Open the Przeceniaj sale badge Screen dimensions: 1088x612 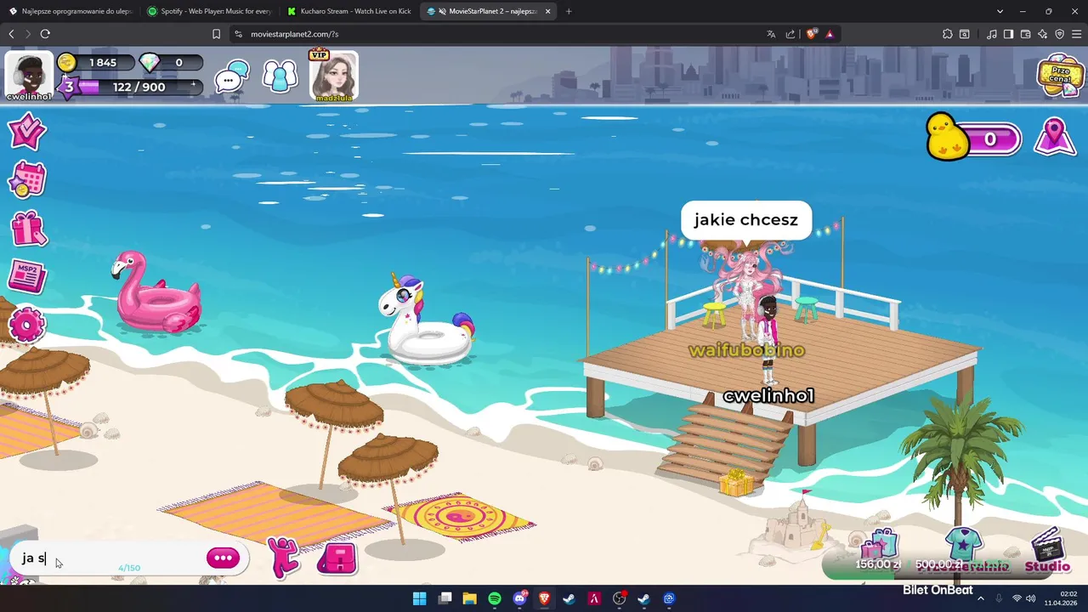pyautogui.click(x=1060, y=75)
